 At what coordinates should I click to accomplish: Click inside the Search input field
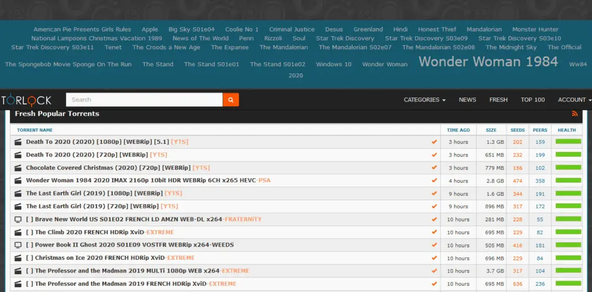pyautogui.click(x=144, y=100)
